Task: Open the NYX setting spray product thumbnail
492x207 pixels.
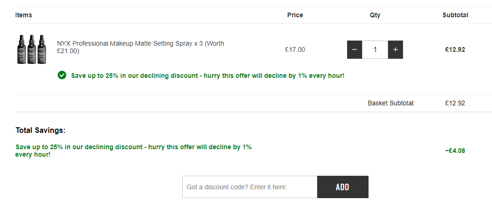Action: pyautogui.click(x=31, y=49)
